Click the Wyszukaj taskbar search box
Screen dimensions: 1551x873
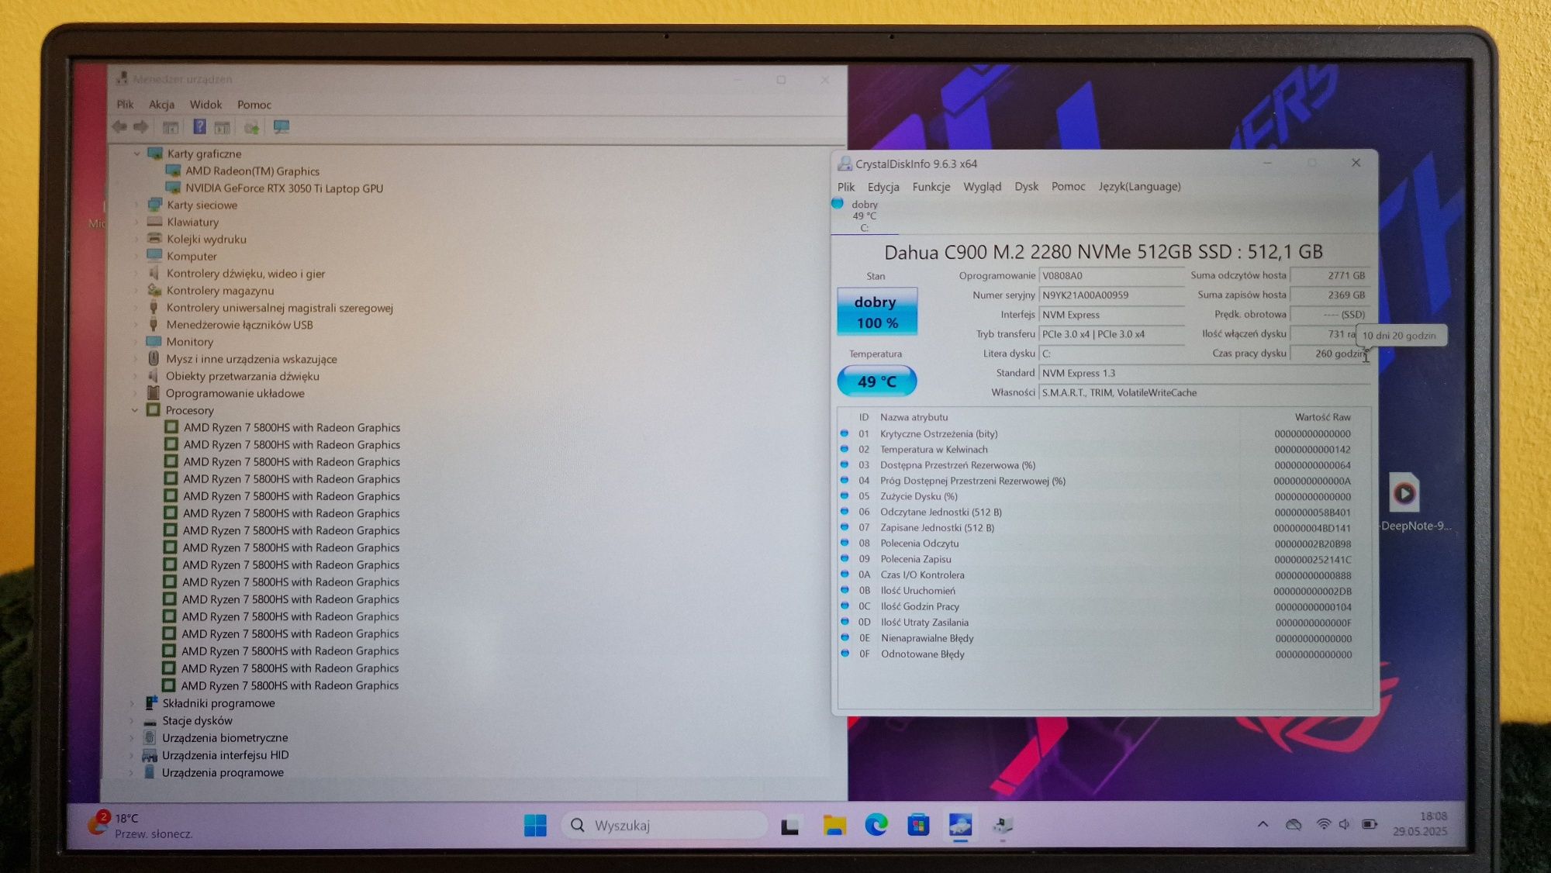(x=665, y=826)
